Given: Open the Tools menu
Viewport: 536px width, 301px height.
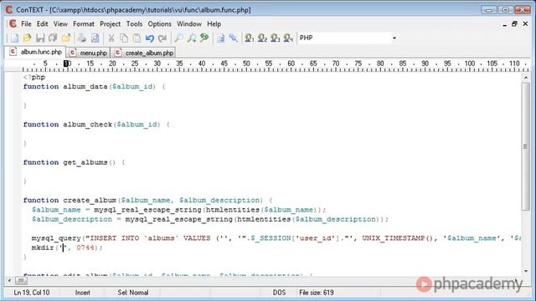Looking at the screenshot, I should click(x=134, y=24).
